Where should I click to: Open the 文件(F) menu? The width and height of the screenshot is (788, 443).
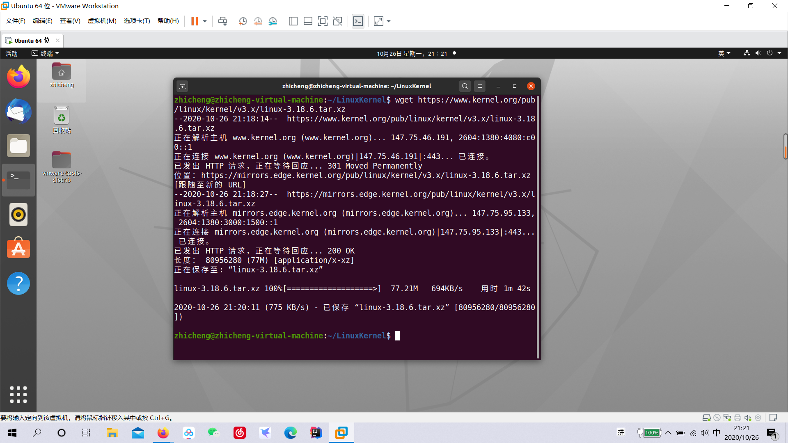click(x=16, y=21)
